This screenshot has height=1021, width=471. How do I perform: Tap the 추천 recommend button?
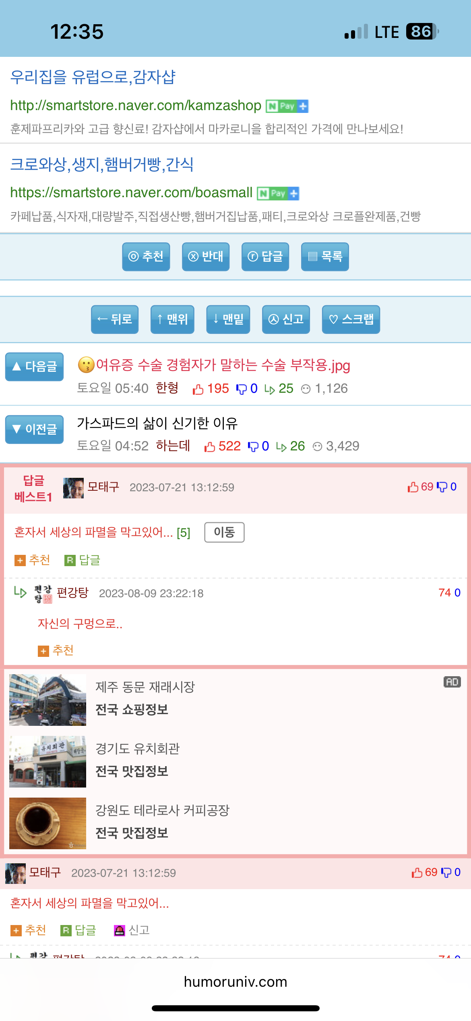click(146, 256)
